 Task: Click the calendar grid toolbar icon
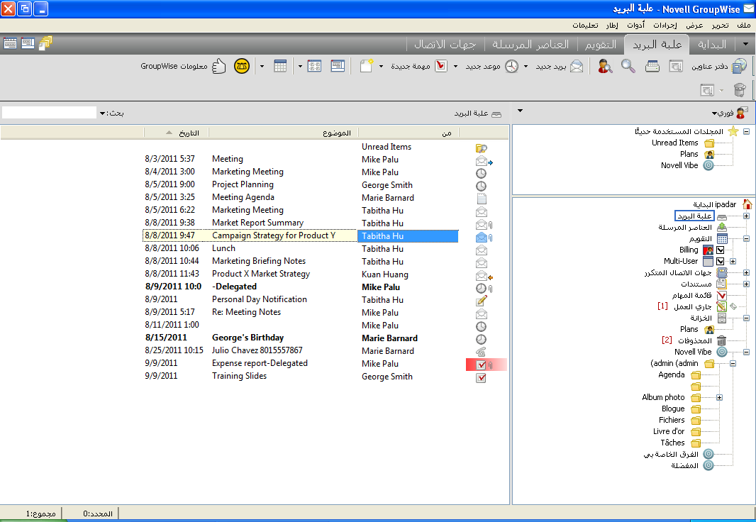(x=280, y=66)
